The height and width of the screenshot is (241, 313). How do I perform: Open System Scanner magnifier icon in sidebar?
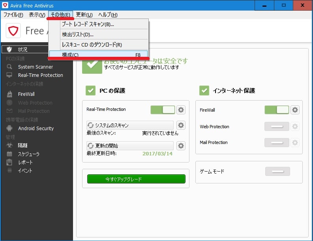point(9,67)
